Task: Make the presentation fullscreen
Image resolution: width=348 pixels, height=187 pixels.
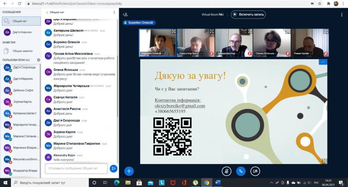Action: coord(324,160)
